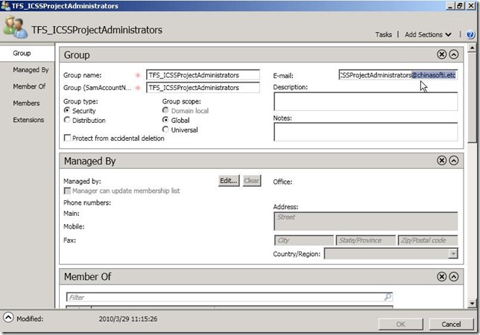Go to Extensions in left navigation
The image size is (480, 335).
28,120
